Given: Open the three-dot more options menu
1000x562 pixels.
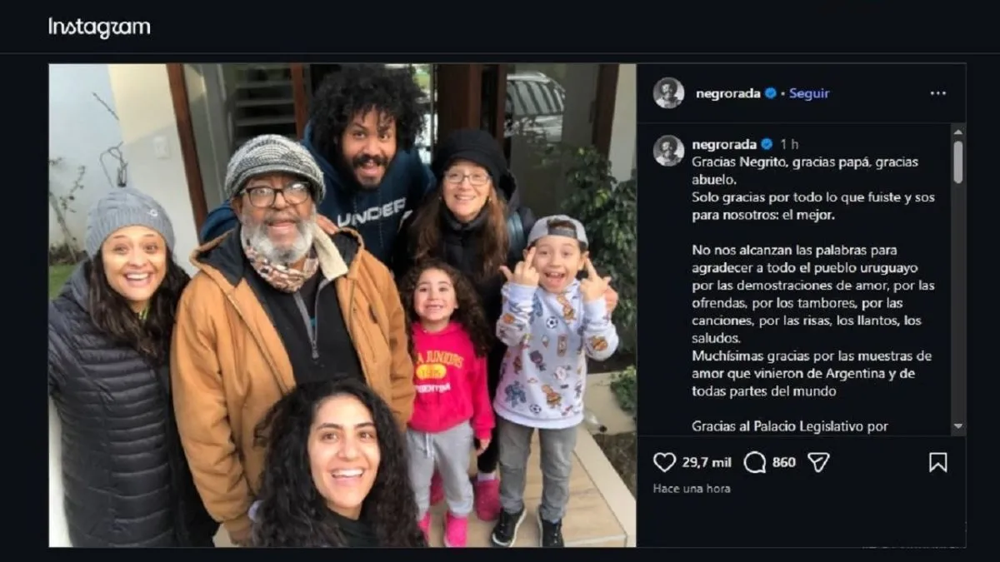Looking at the screenshot, I should click(x=938, y=93).
